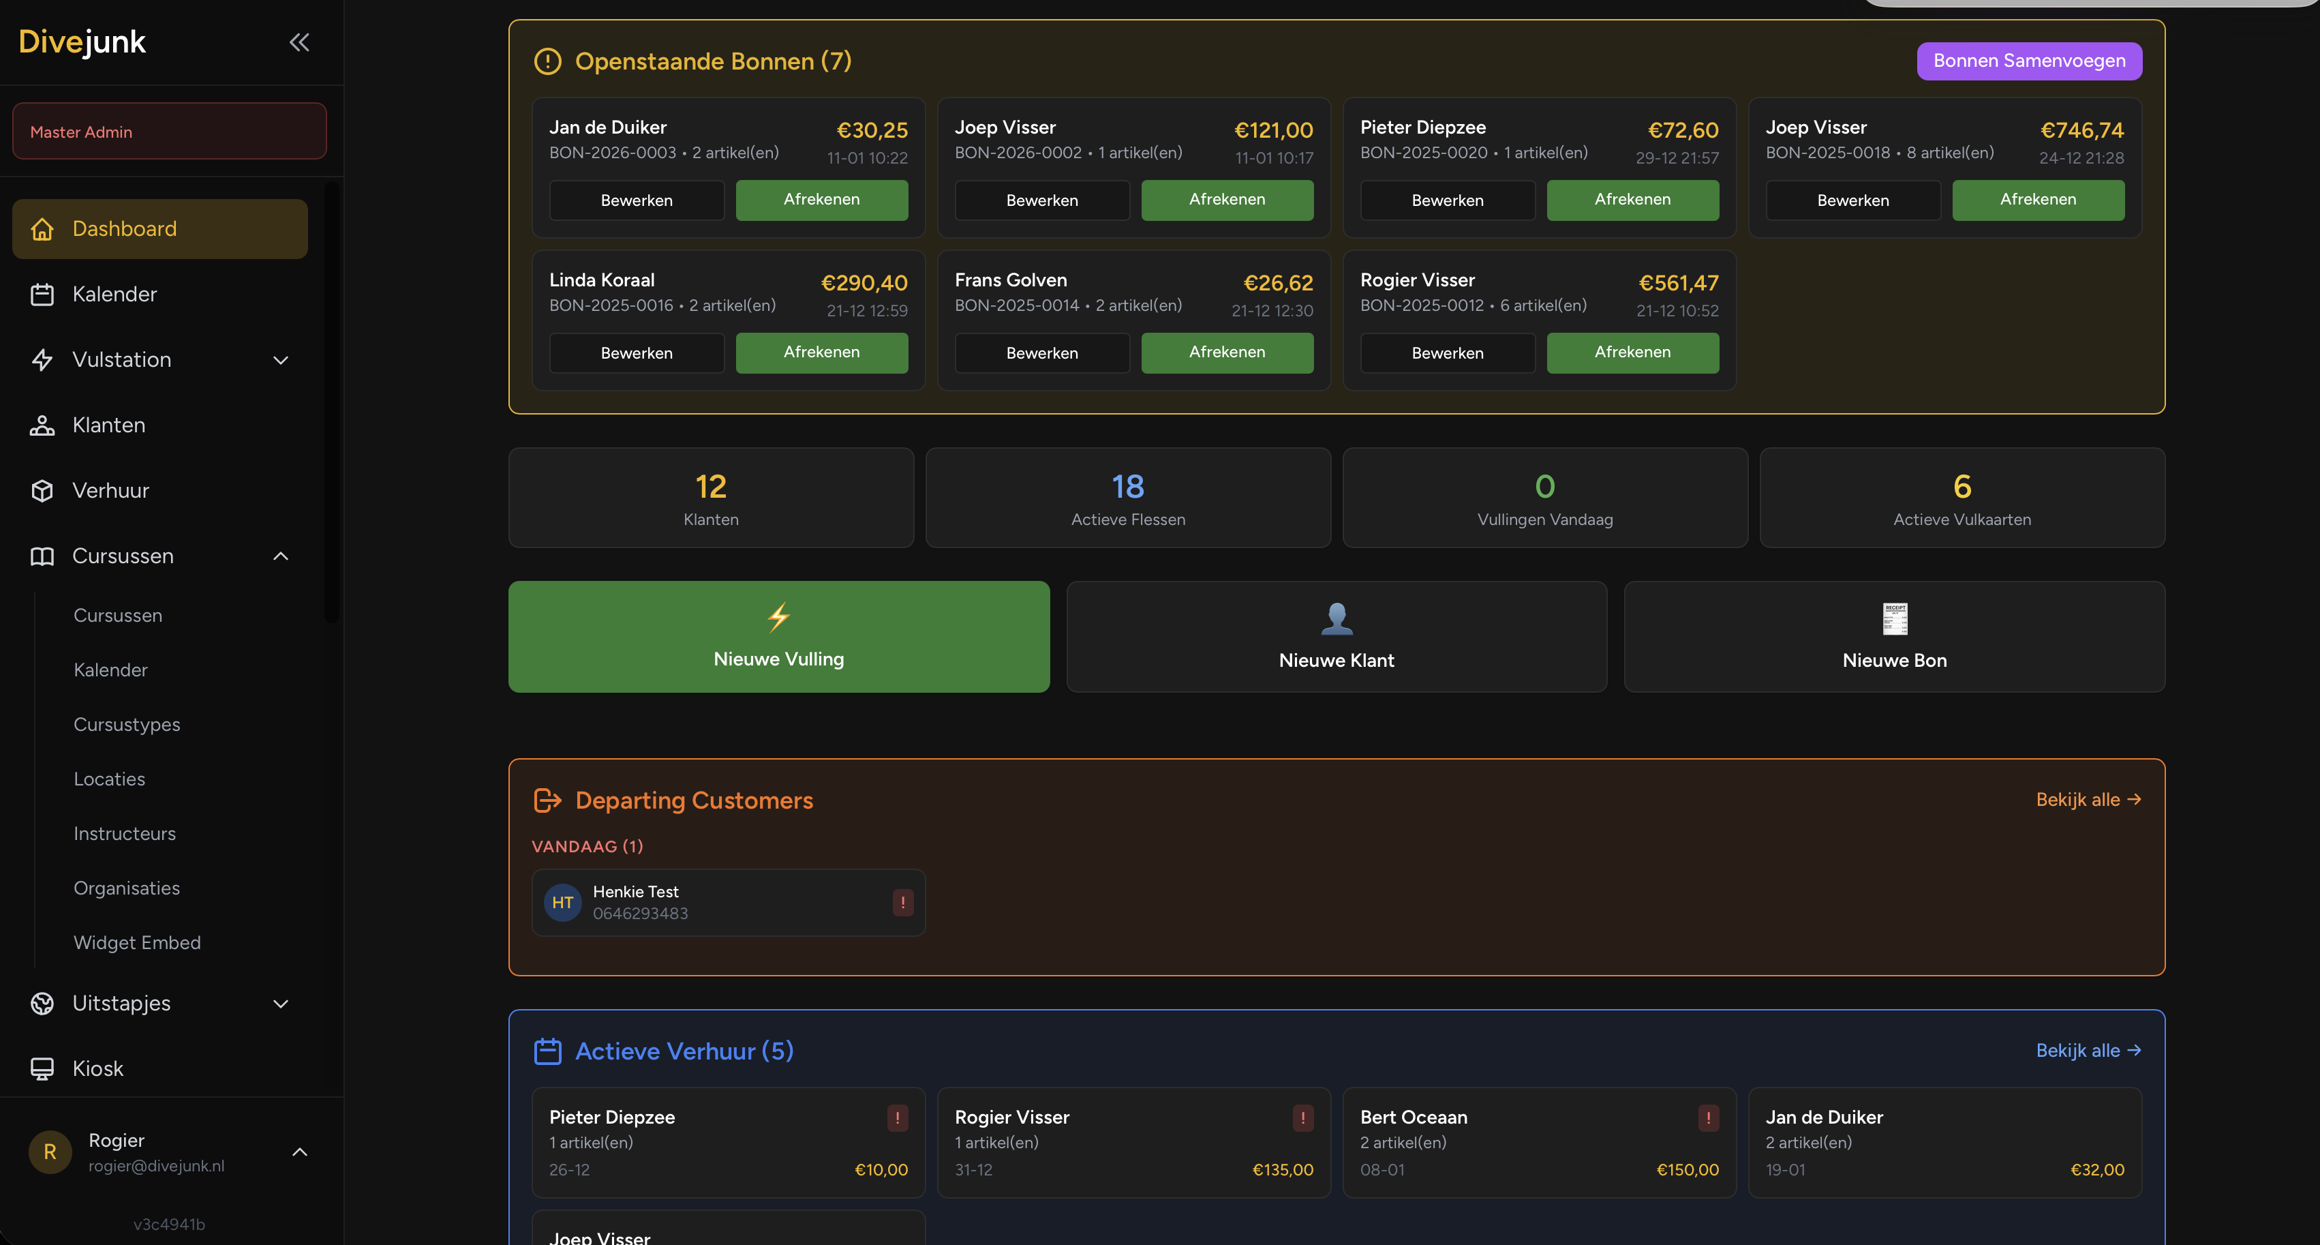Screen dimensions: 2320x1245
Task: Collapse the sidebar with double-chevron icon
Action: point(299,42)
